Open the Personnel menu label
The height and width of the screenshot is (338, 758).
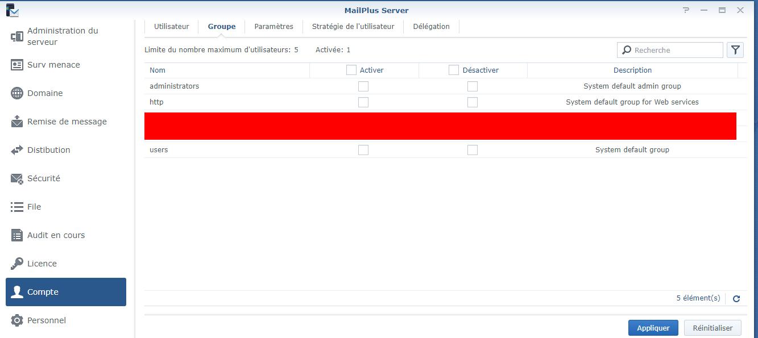click(47, 320)
